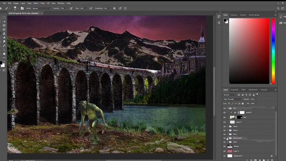Hide the masked layer below Levels
This screenshot has width=286, height=161.
[x=224, y=117]
